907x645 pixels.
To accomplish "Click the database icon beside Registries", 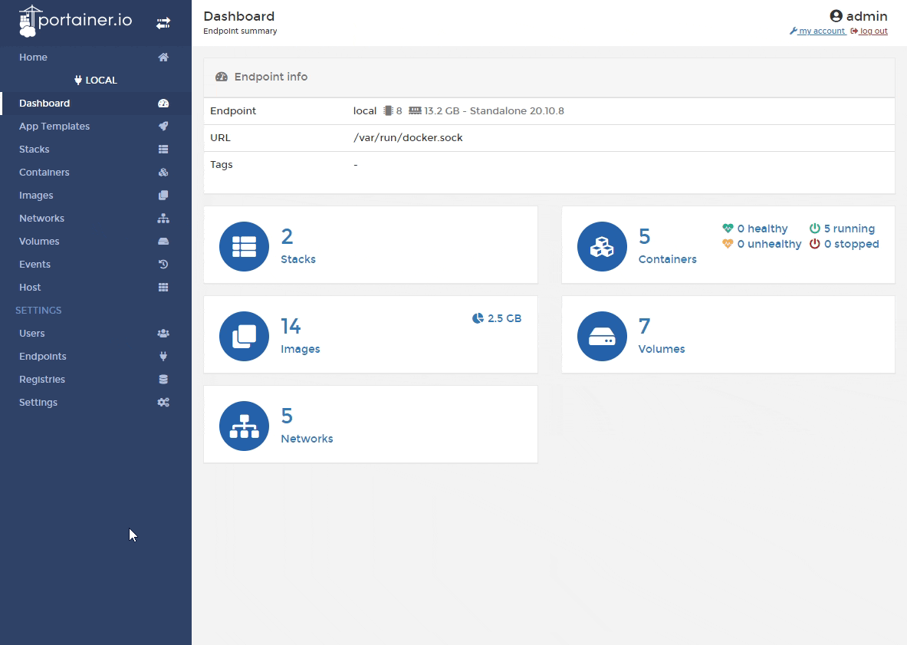I will [163, 380].
